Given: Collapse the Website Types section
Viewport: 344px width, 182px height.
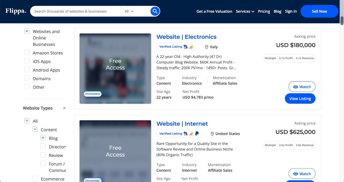Looking at the screenshot, I should 64,108.
